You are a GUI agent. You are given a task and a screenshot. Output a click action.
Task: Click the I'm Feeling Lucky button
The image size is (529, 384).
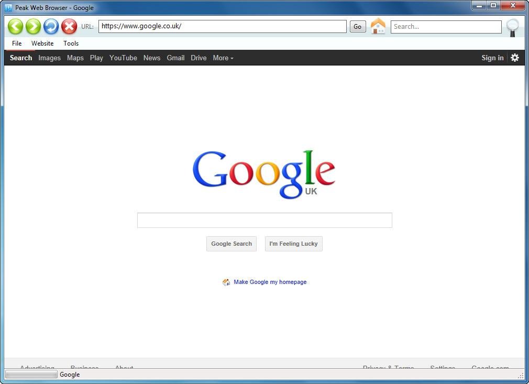pos(293,244)
